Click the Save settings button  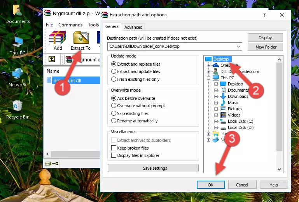tap(153, 168)
